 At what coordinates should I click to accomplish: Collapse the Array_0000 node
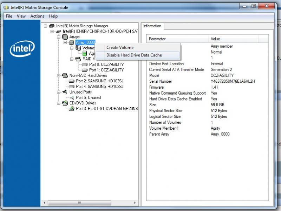[65, 42]
